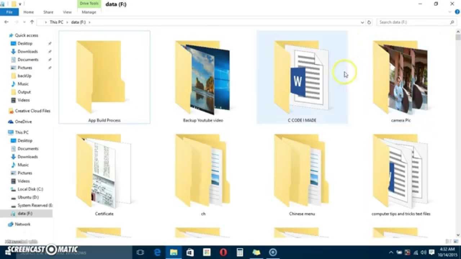Switch to the View ribbon tab
The image size is (461, 259).
coord(67,12)
